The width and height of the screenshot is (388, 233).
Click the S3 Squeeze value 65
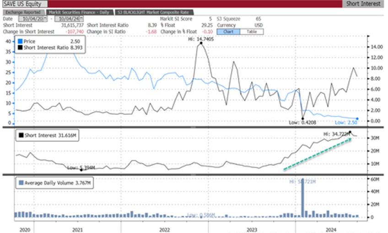pos(259,19)
